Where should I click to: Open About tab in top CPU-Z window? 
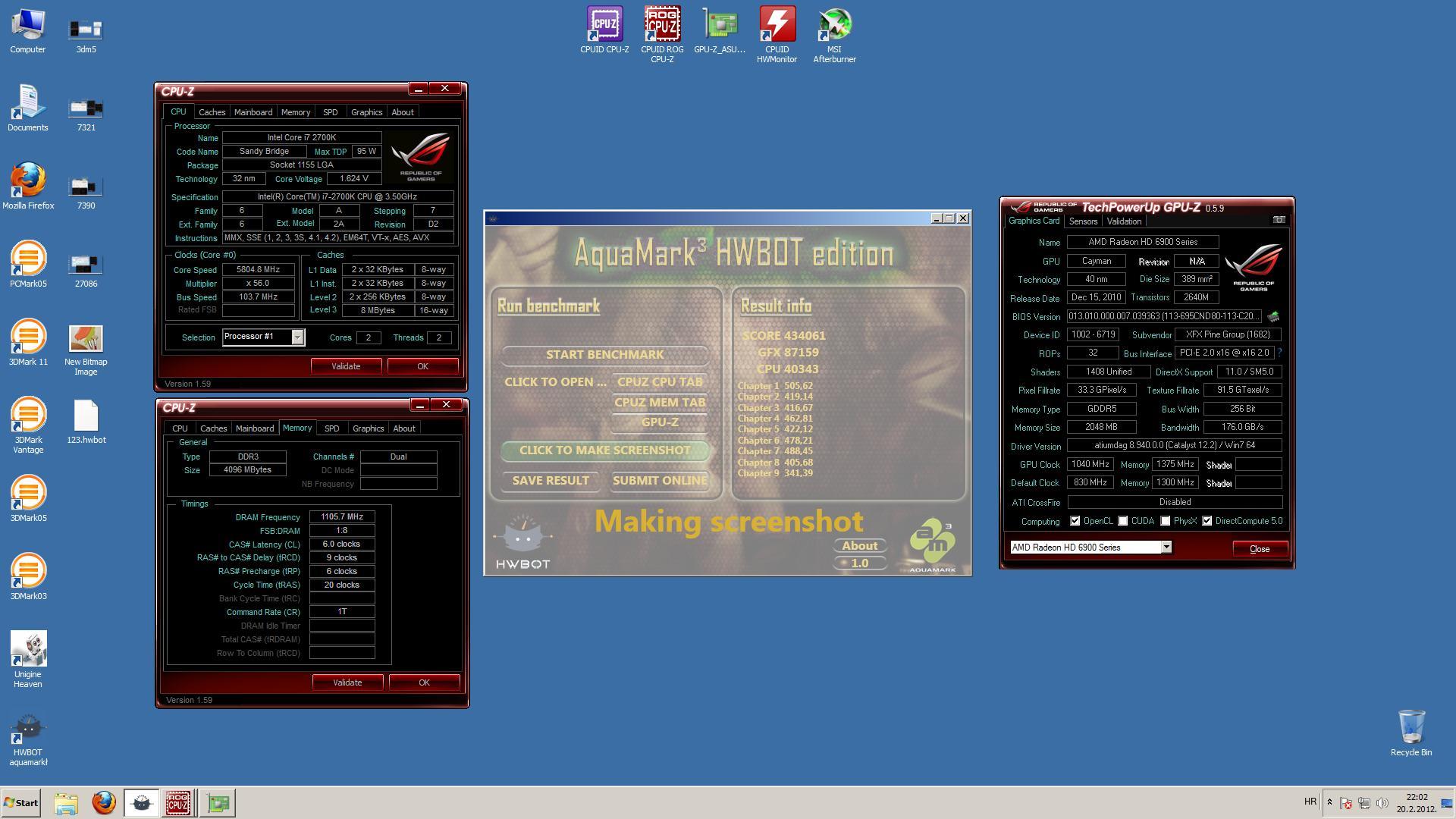[x=403, y=112]
